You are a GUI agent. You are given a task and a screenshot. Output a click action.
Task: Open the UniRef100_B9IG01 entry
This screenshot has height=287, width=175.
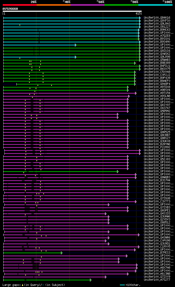157,39
